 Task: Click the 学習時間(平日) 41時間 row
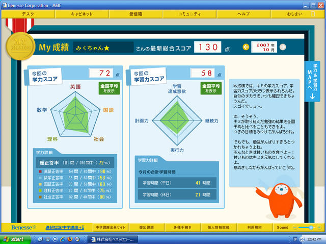[177, 183]
